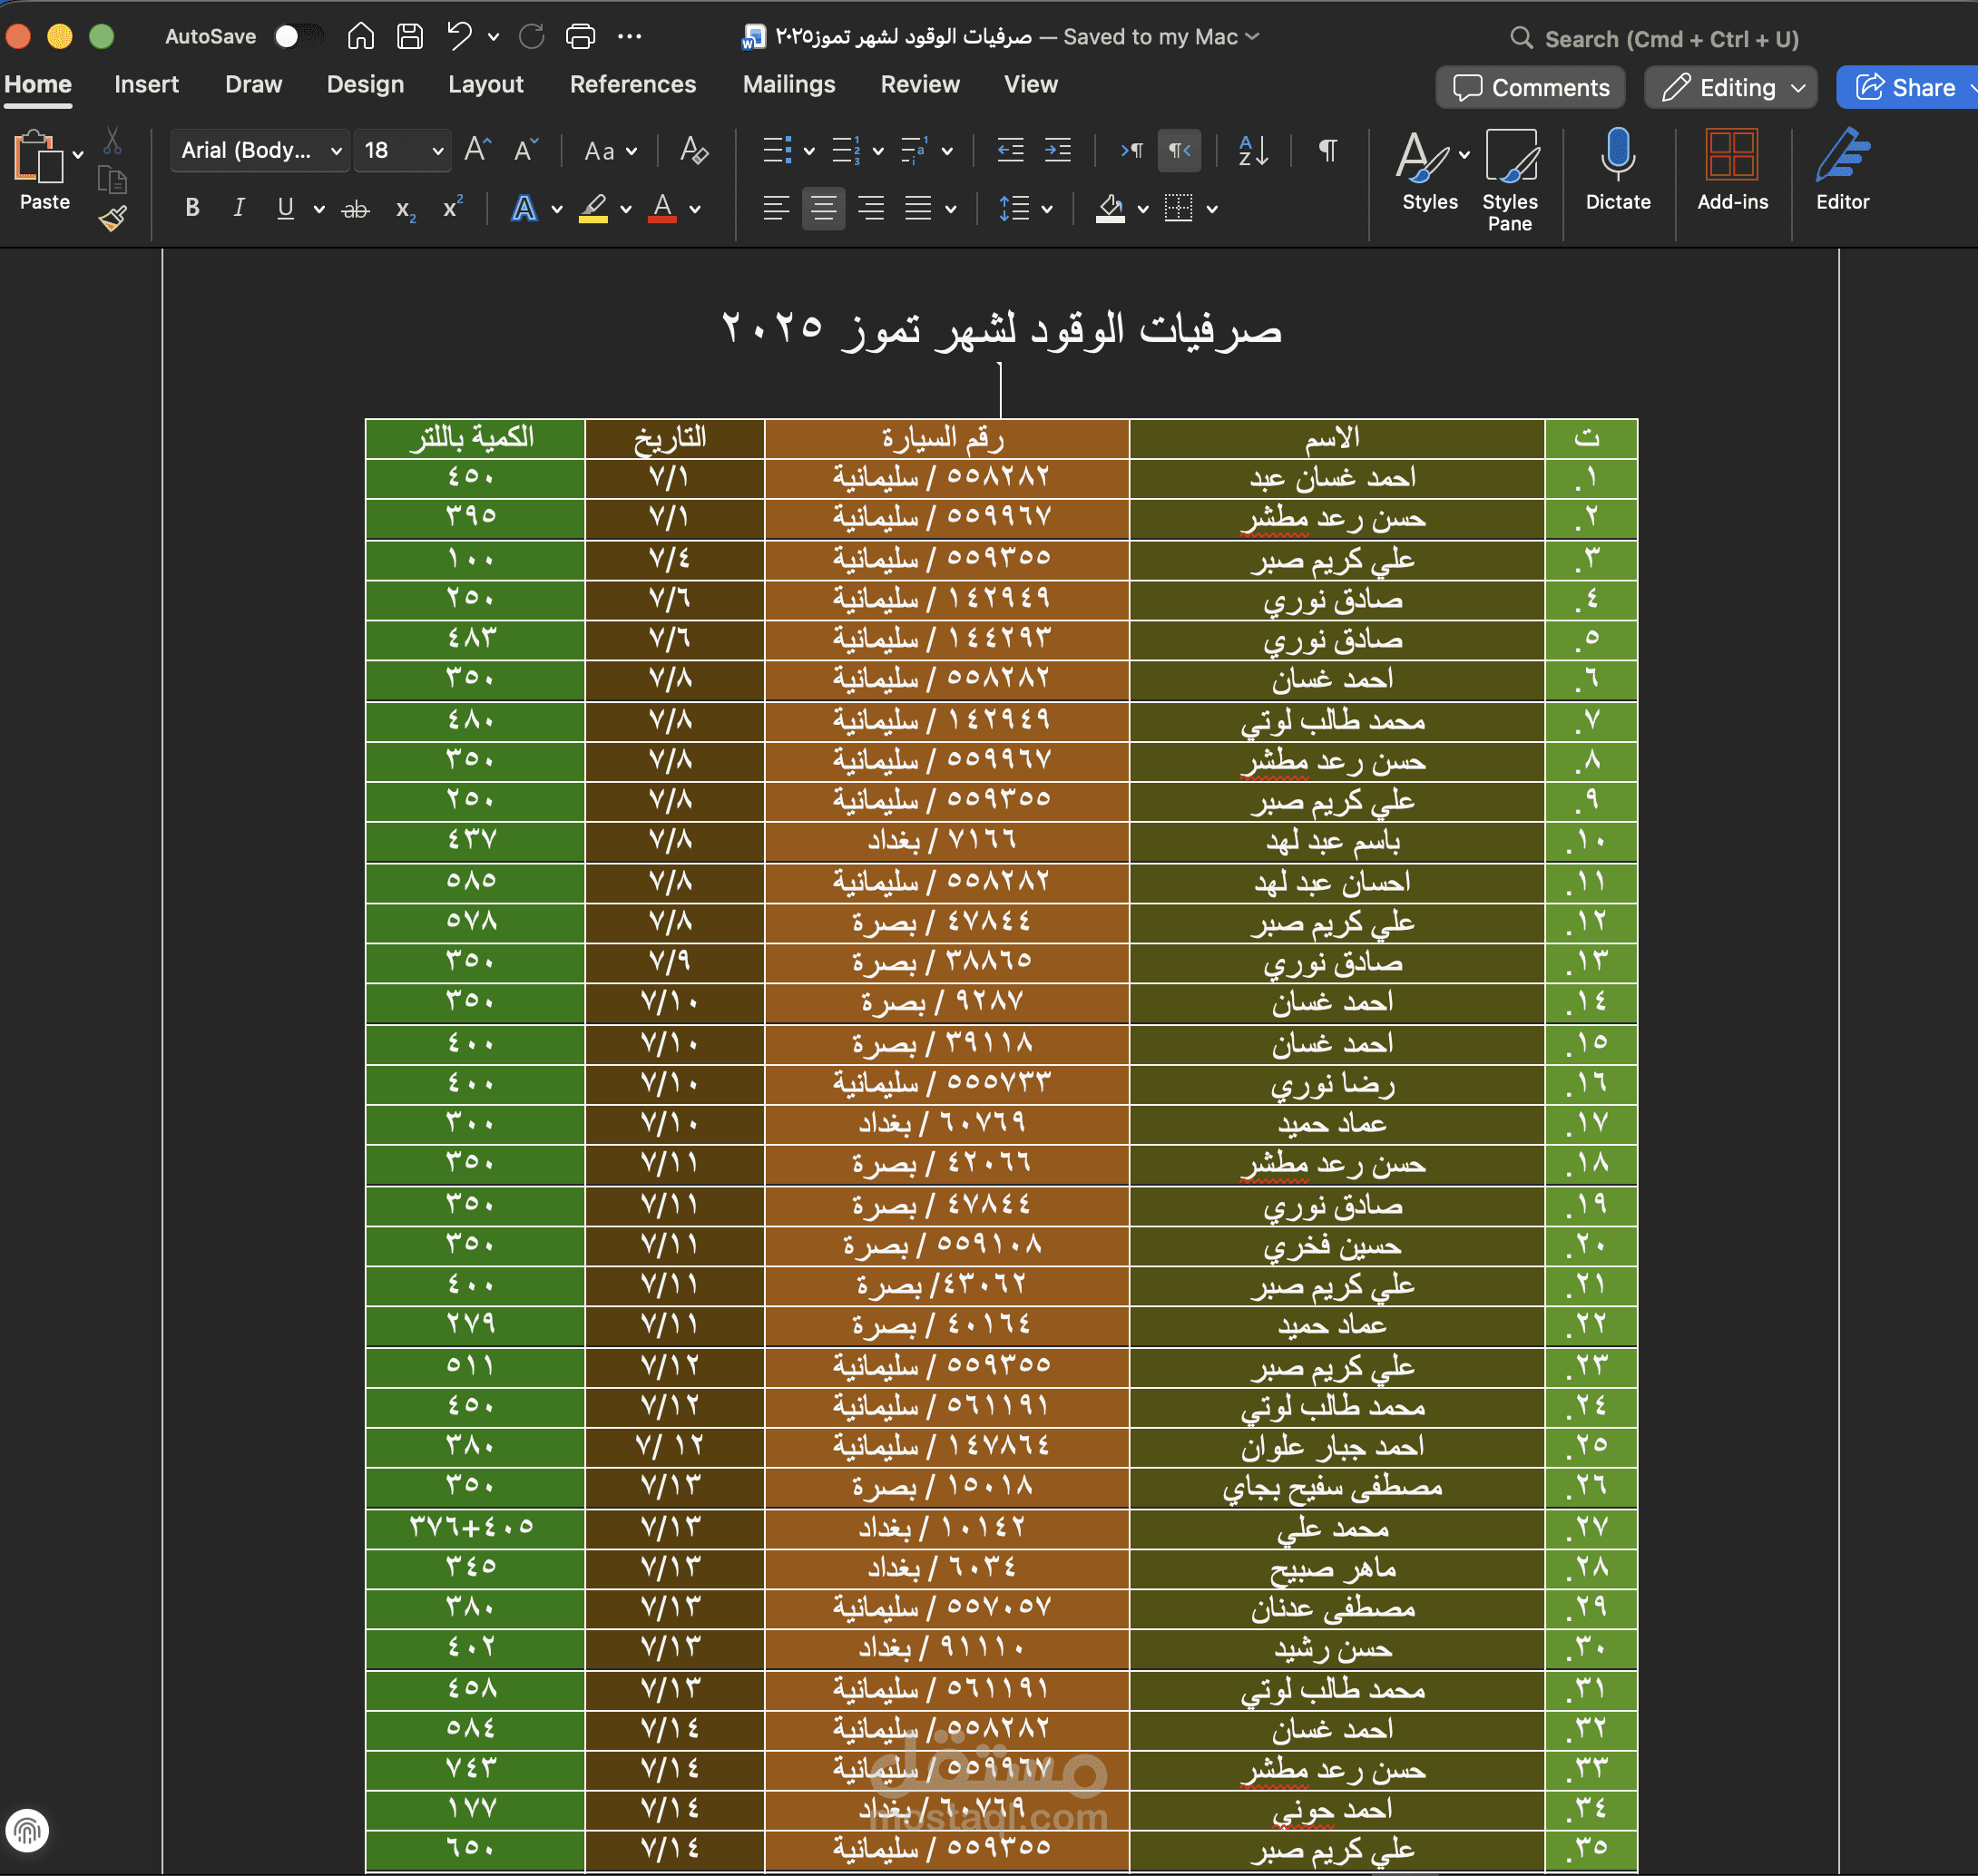Open the View tab
The width and height of the screenshot is (1978, 1876).
click(1030, 84)
